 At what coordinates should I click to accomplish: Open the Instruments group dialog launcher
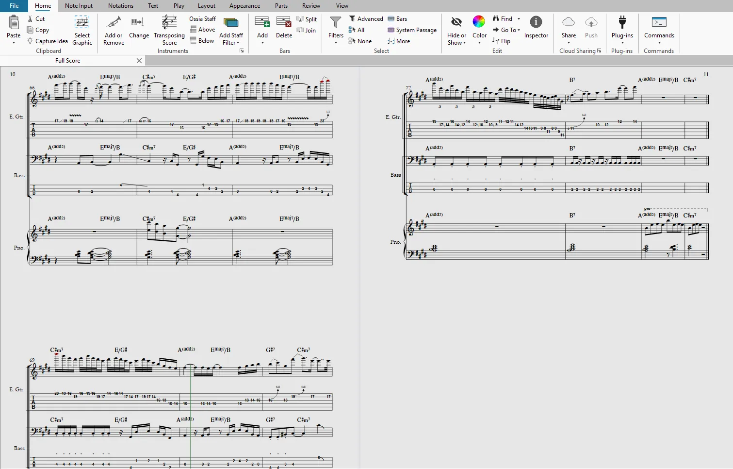(x=242, y=50)
